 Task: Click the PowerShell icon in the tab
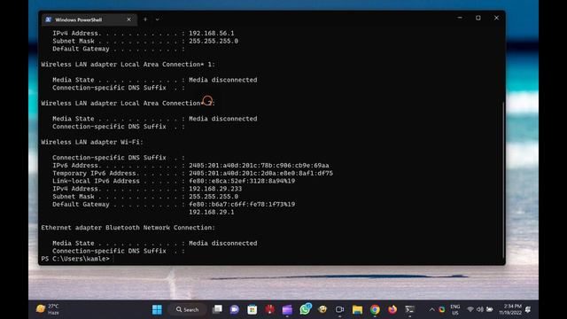[x=48, y=19]
